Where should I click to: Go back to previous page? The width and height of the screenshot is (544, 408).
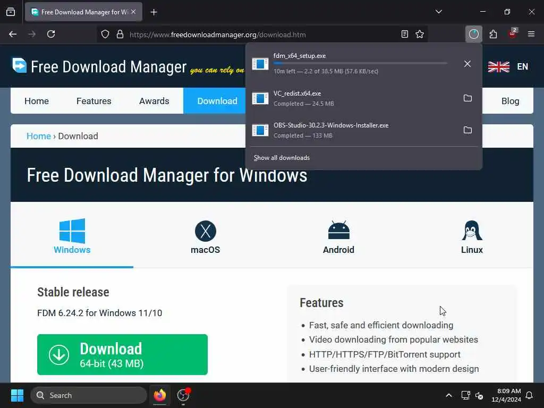click(x=13, y=34)
